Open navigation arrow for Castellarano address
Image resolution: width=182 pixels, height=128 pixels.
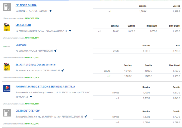tap(63, 70)
